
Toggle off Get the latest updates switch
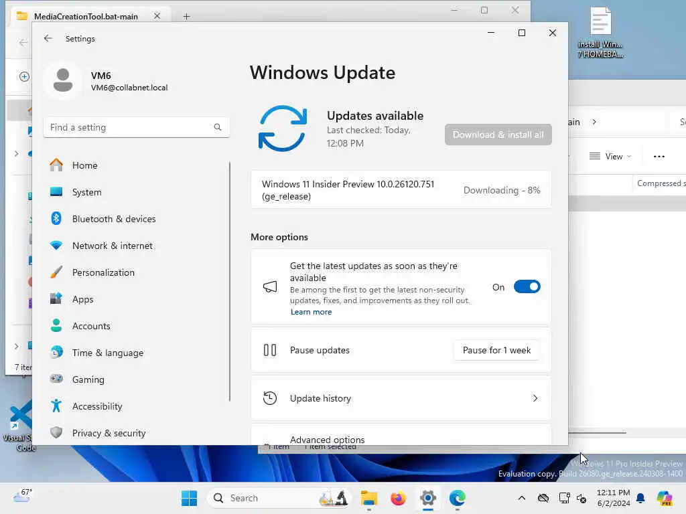527,286
